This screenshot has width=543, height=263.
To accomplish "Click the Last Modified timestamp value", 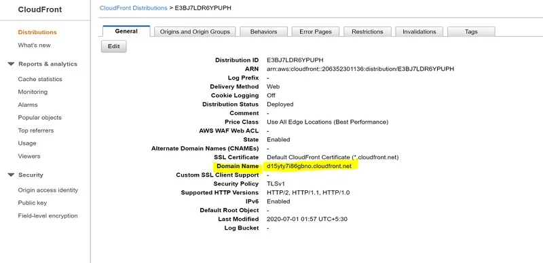I will [307, 220].
